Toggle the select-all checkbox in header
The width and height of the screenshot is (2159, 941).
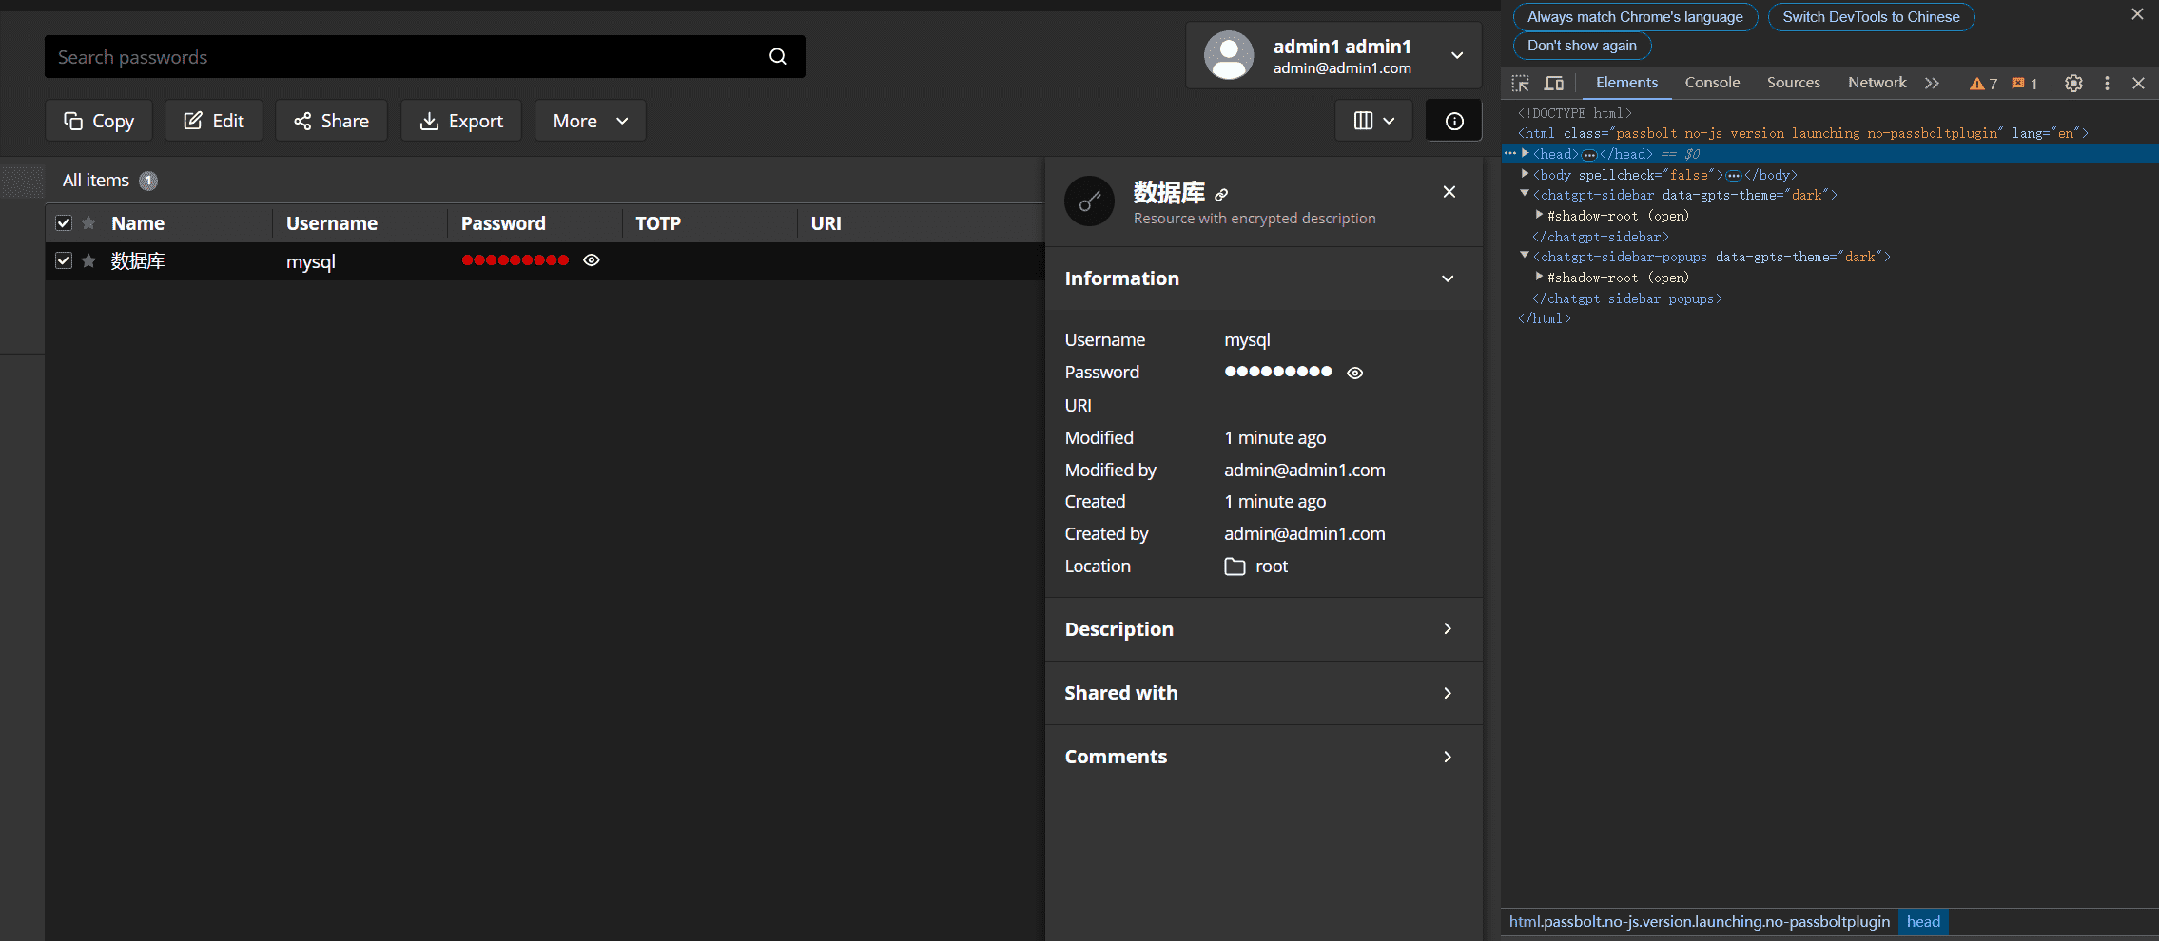64,223
